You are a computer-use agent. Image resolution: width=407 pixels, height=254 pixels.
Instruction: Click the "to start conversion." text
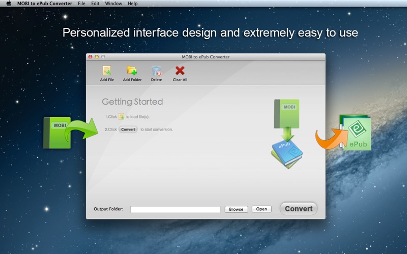click(x=157, y=130)
